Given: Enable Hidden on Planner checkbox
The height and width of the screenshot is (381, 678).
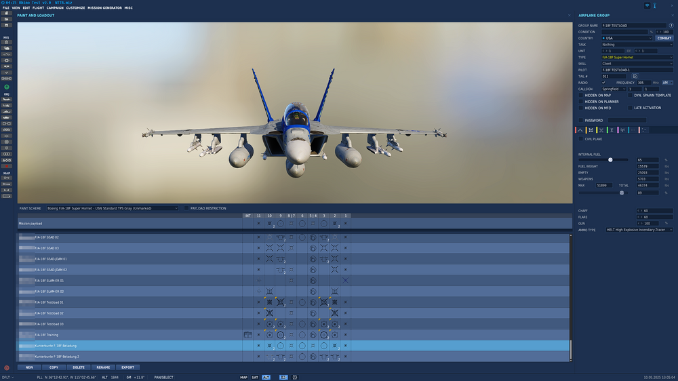Looking at the screenshot, I should (x=581, y=102).
